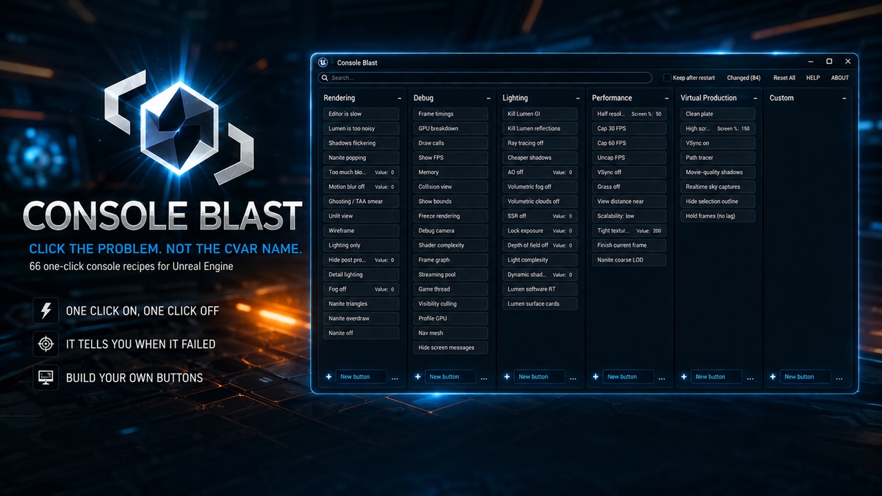
Task: Click New button field in Rendering column
Action: click(x=361, y=377)
